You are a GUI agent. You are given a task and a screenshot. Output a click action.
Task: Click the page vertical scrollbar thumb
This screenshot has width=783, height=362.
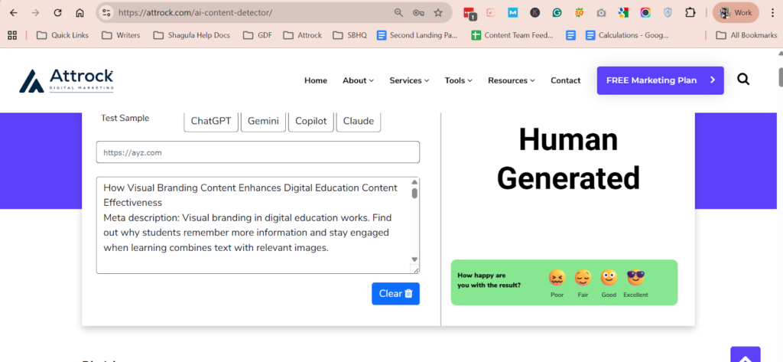[780, 76]
